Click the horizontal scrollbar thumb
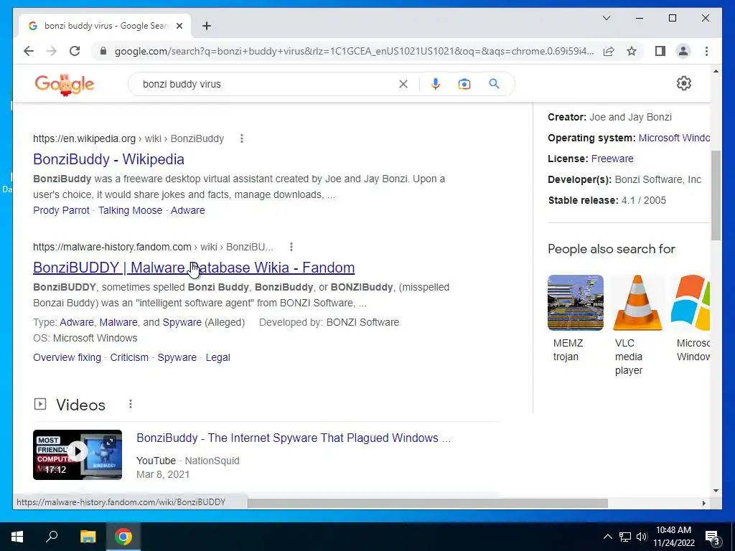Screen dimensions: 735x551 428,503
